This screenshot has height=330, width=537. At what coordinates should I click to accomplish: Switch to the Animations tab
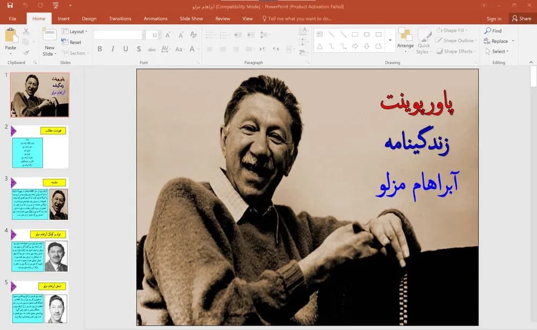coord(156,18)
